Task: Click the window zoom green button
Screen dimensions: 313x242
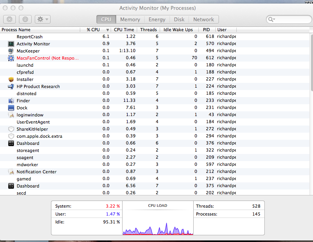Action: tap(21, 8)
